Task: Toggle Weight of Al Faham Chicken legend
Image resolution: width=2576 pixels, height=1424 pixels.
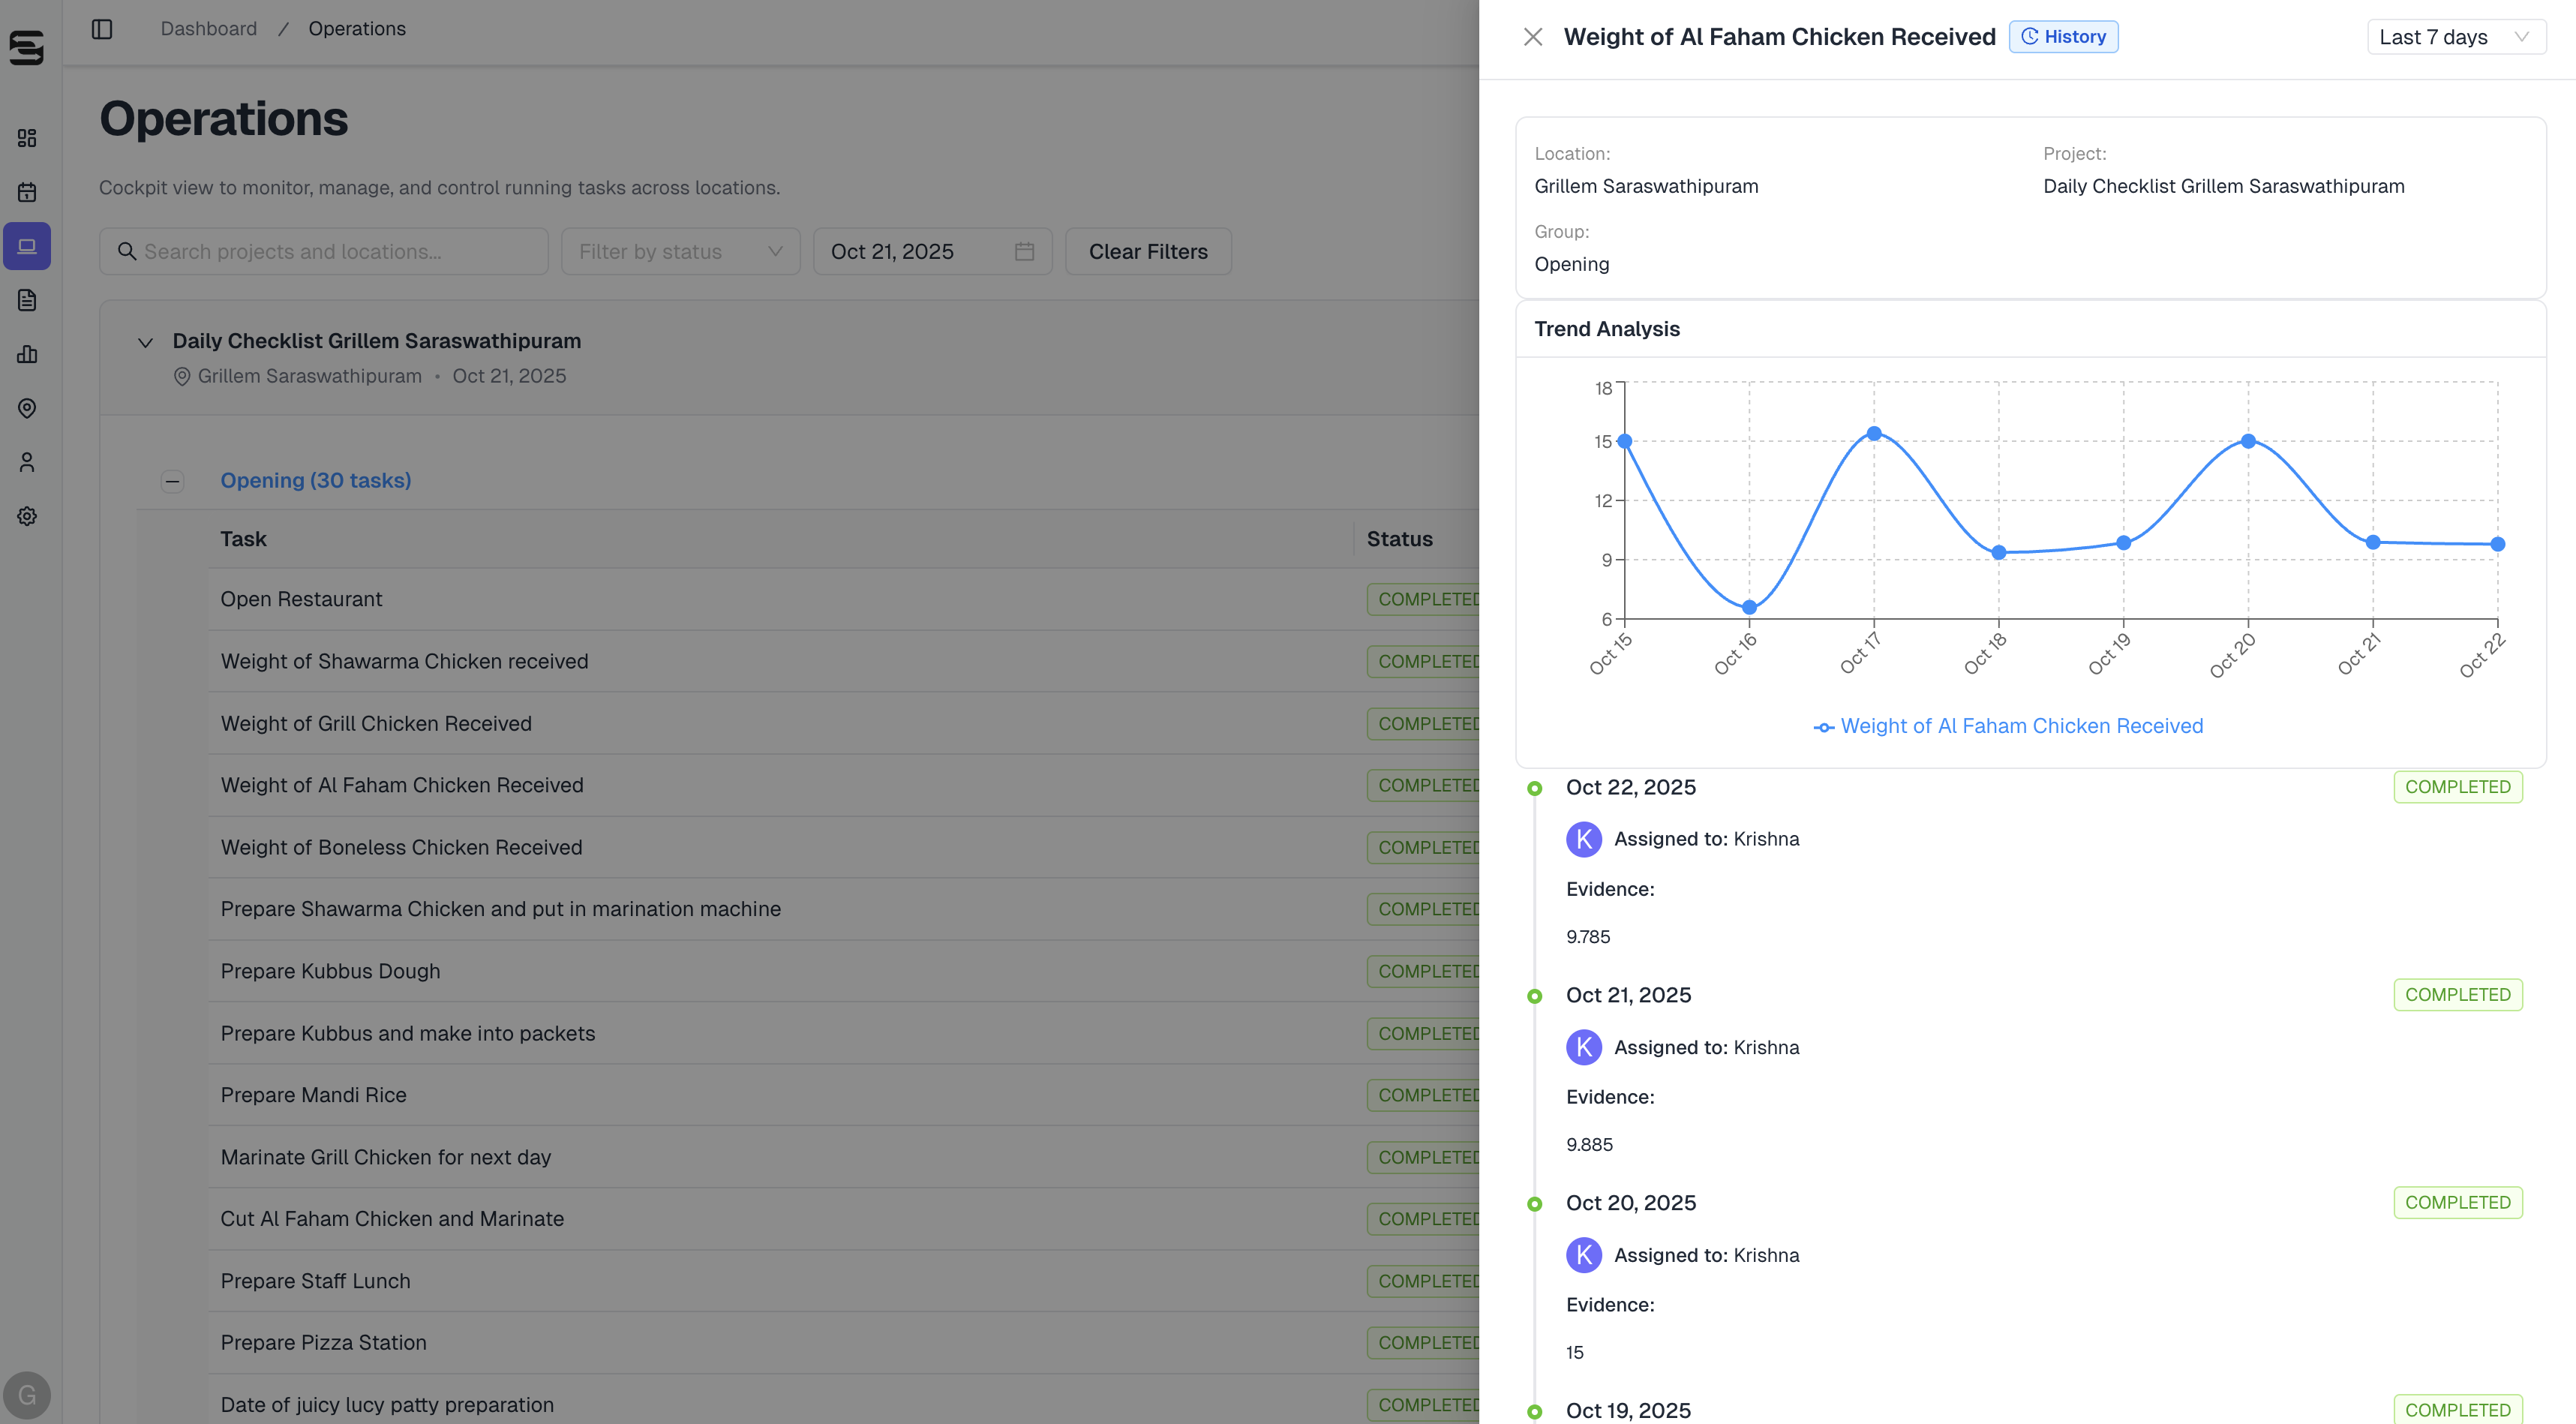Action: [2008, 726]
